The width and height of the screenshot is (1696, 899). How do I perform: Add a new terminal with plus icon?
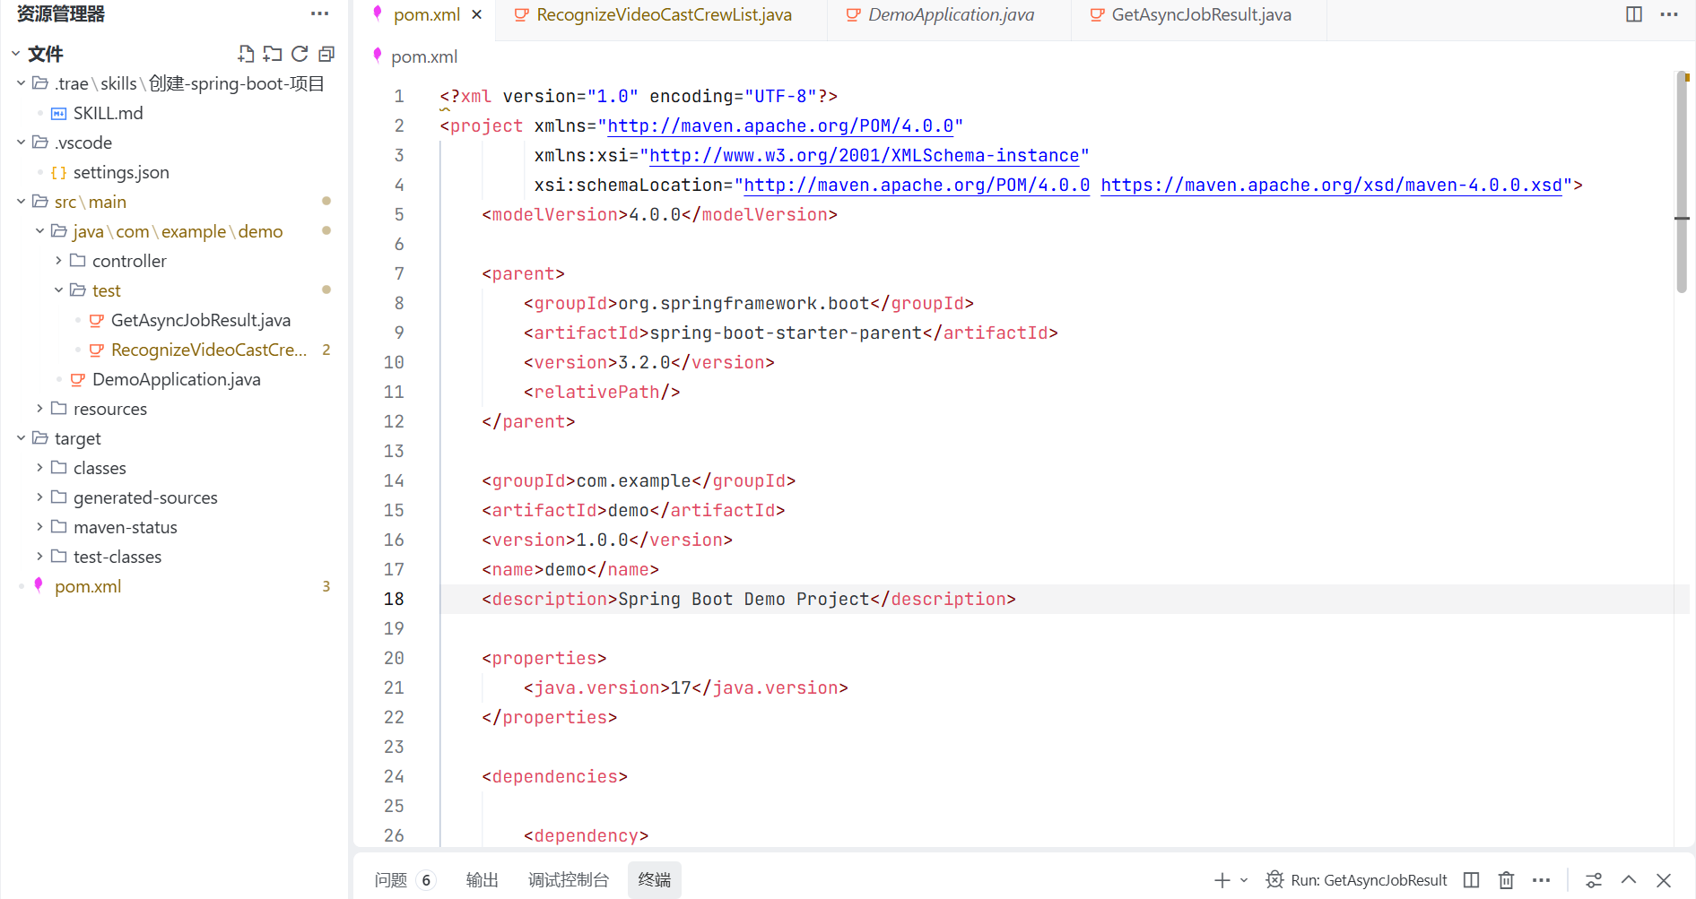(x=1222, y=880)
